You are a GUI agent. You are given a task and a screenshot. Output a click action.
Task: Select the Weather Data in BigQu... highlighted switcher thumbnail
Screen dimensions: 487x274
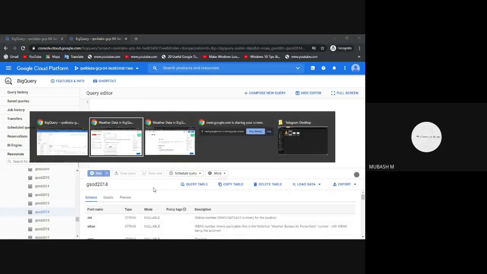(x=116, y=137)
